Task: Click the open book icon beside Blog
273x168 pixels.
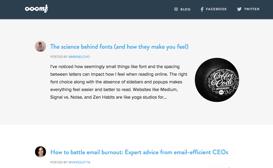Action: pos(176,9)
